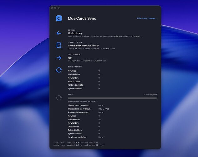Click the sync progress bar

click(112, 98)
